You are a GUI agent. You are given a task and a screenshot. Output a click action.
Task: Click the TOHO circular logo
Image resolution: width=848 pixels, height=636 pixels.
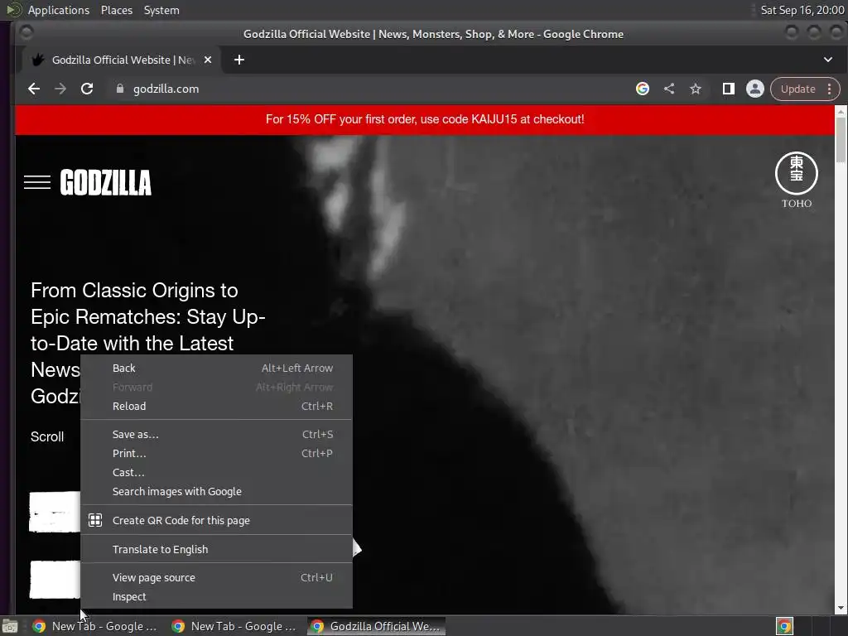pyautogui.click(x=797, y=180)
